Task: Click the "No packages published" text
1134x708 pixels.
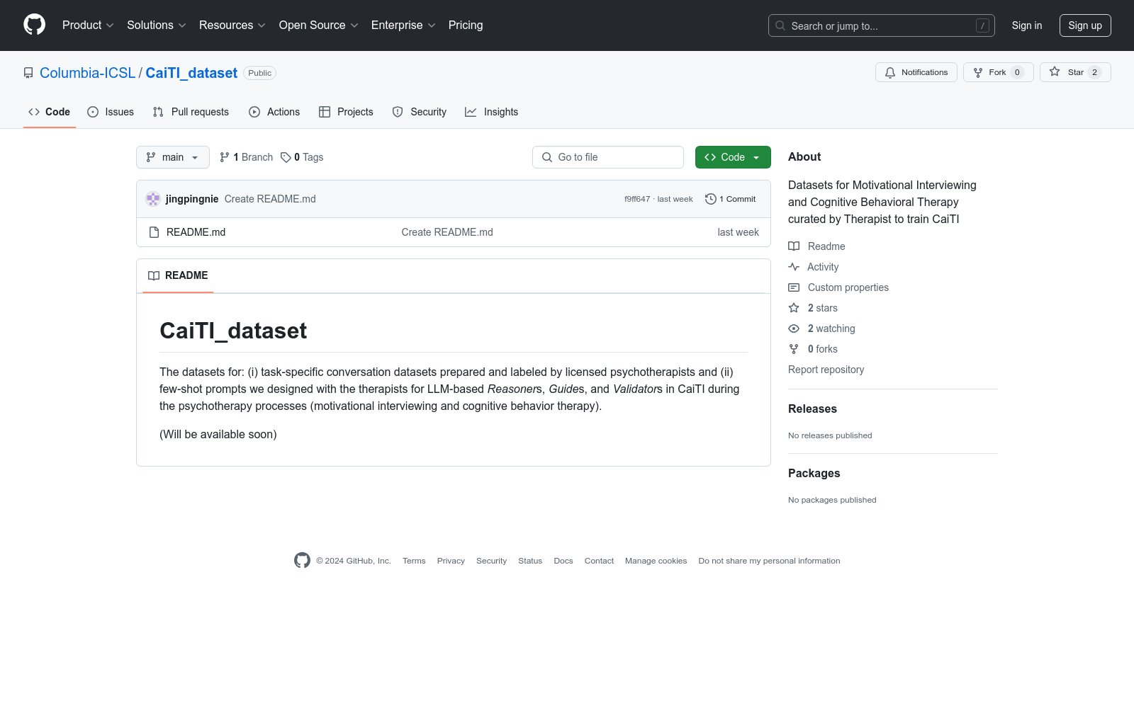Action: pos(832,500)
